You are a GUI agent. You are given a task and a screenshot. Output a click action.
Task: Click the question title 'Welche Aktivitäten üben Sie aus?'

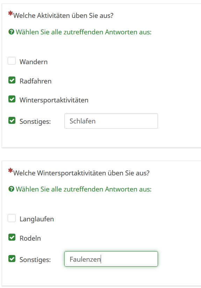[x=63, y=16]
